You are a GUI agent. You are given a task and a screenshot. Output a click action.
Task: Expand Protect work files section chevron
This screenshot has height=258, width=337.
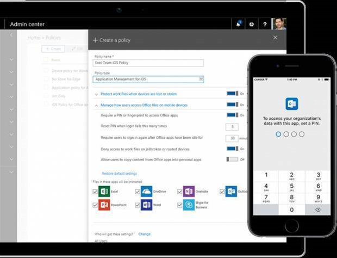[x=96, y=94]
